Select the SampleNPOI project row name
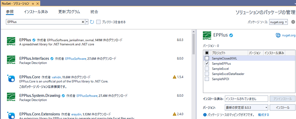The image size is (296, 119). coord(220,79)
